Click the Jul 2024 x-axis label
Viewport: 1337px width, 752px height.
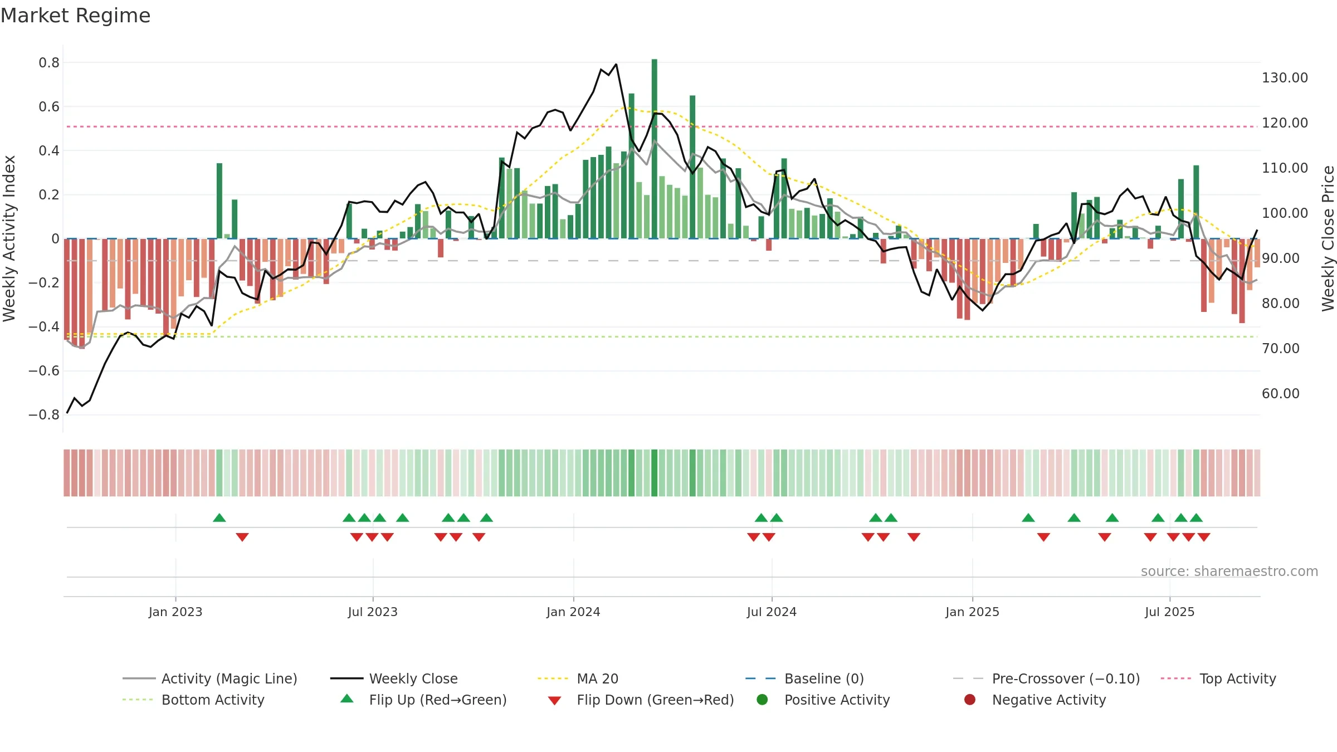pos(772,612)
